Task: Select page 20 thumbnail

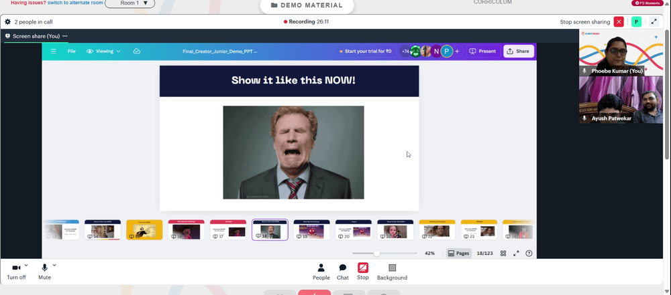Action: pos(354,229)
